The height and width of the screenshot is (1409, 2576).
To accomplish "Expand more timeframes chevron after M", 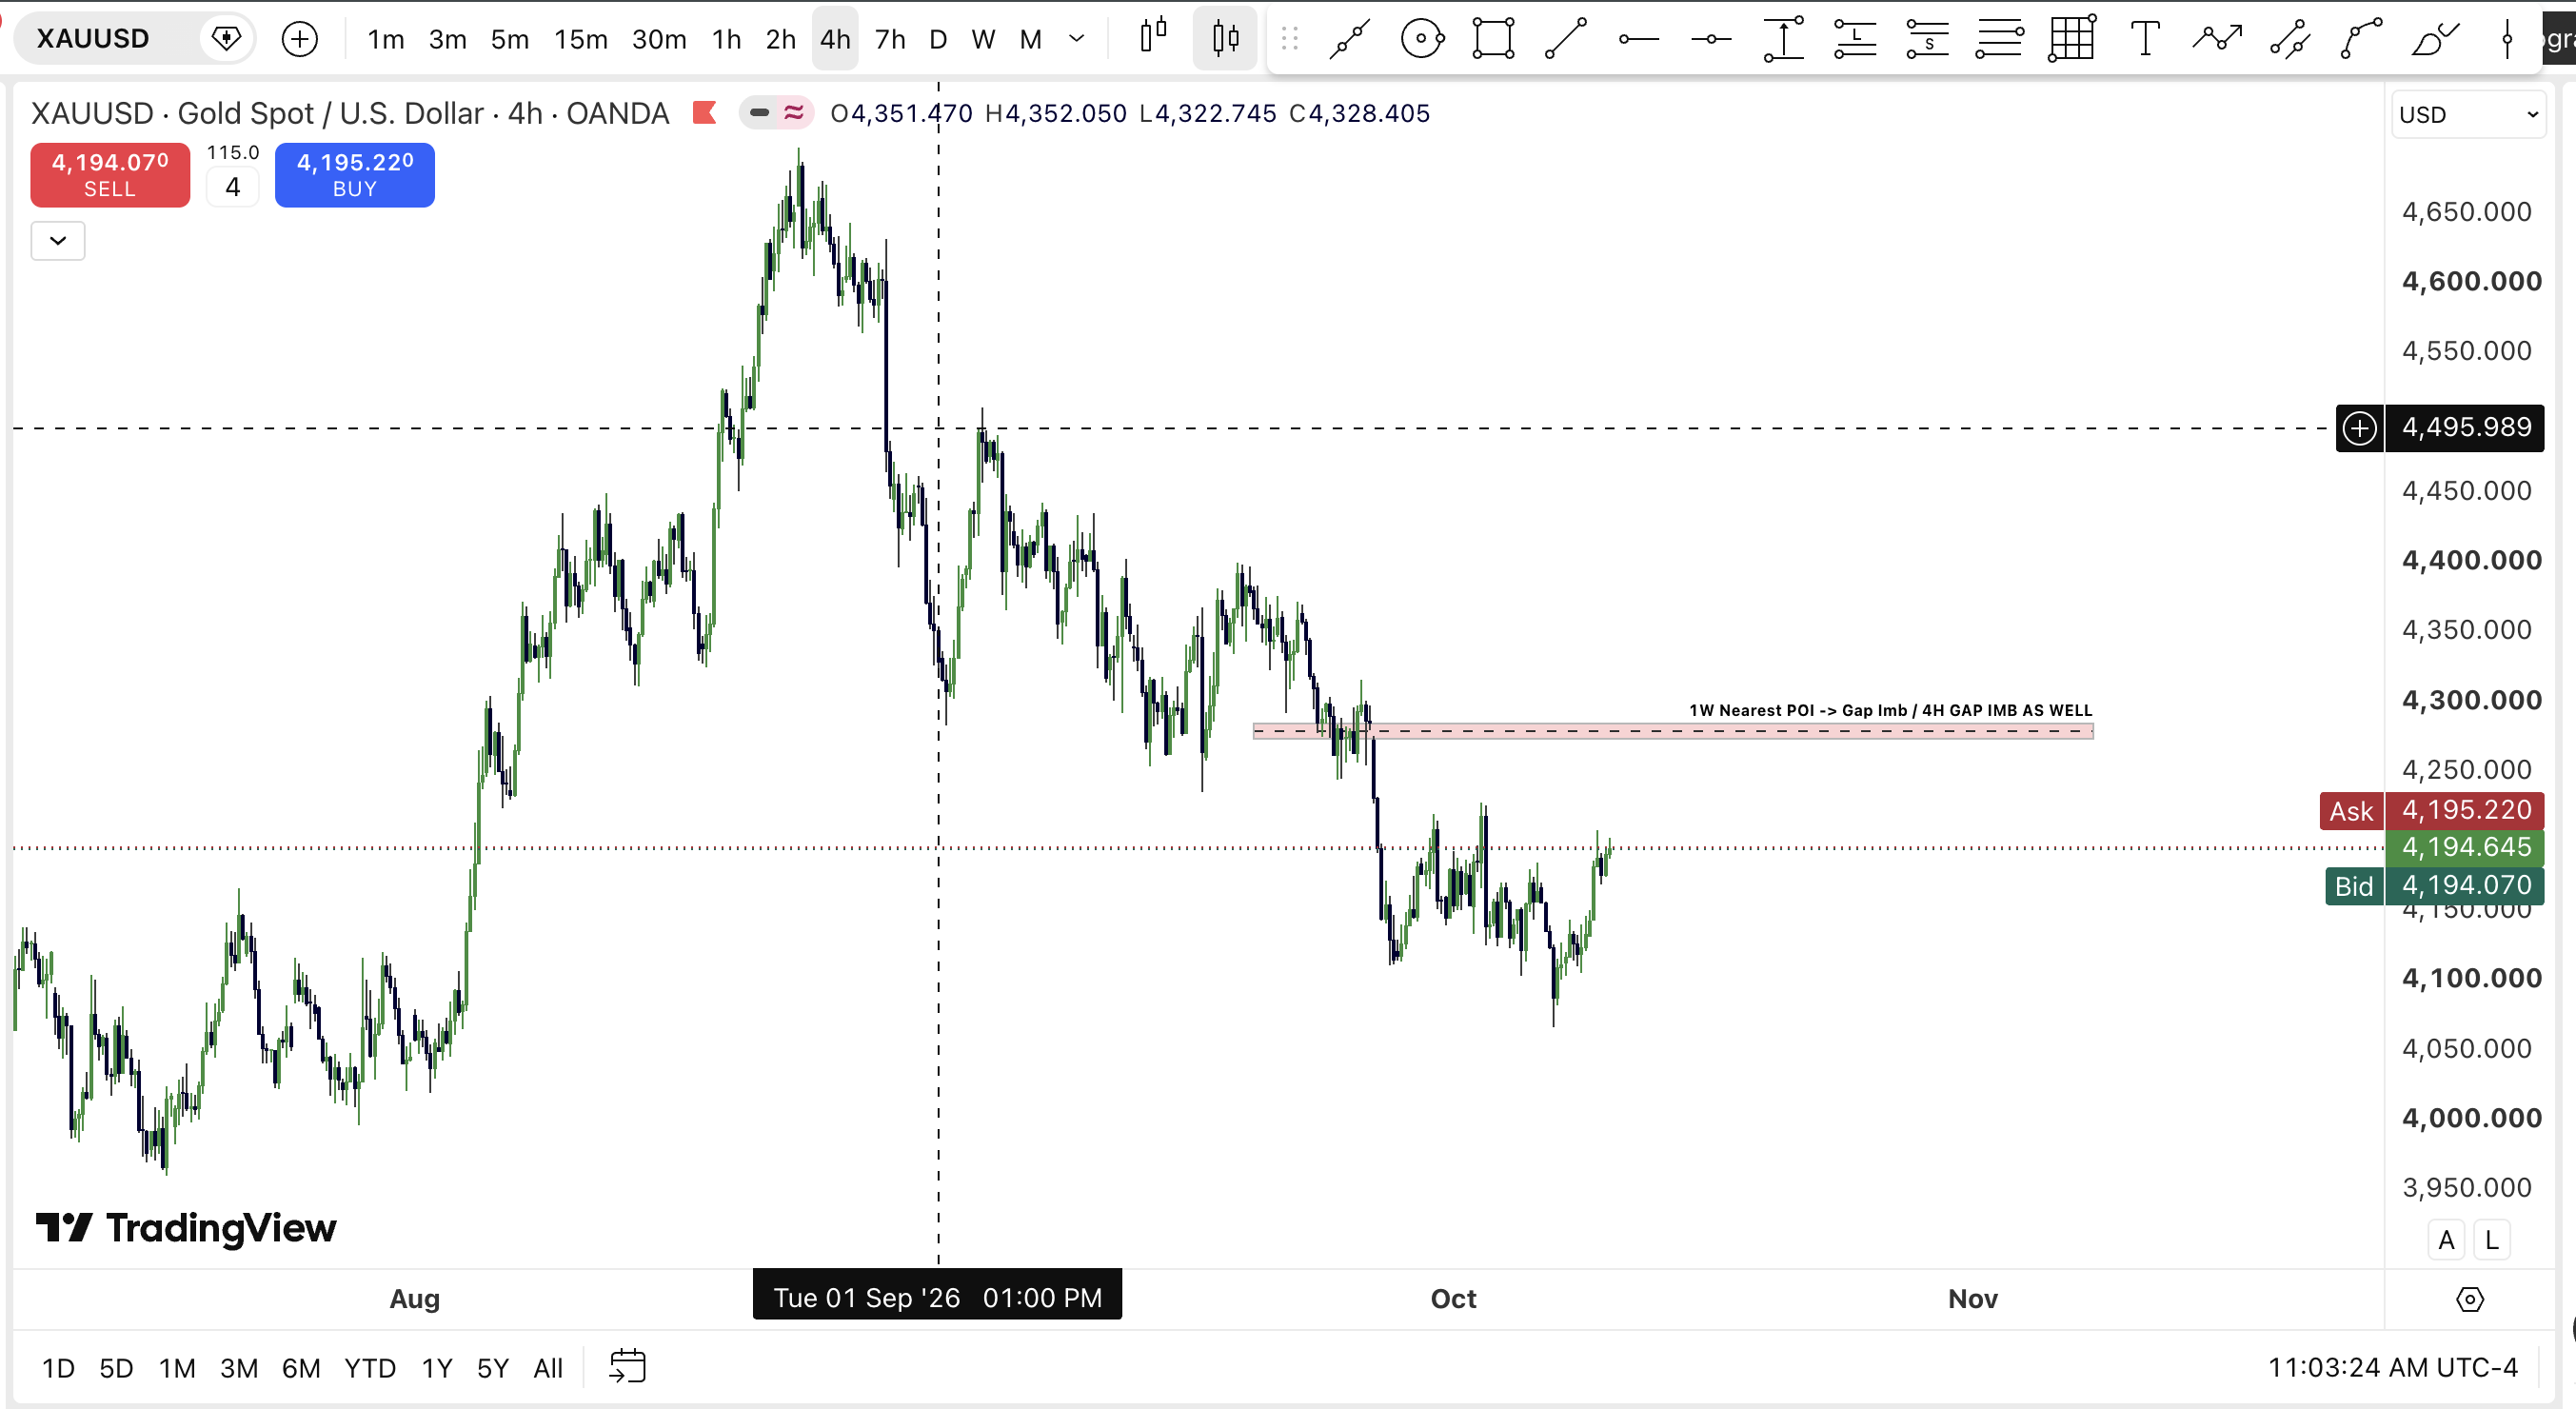I will [1076, 39].
